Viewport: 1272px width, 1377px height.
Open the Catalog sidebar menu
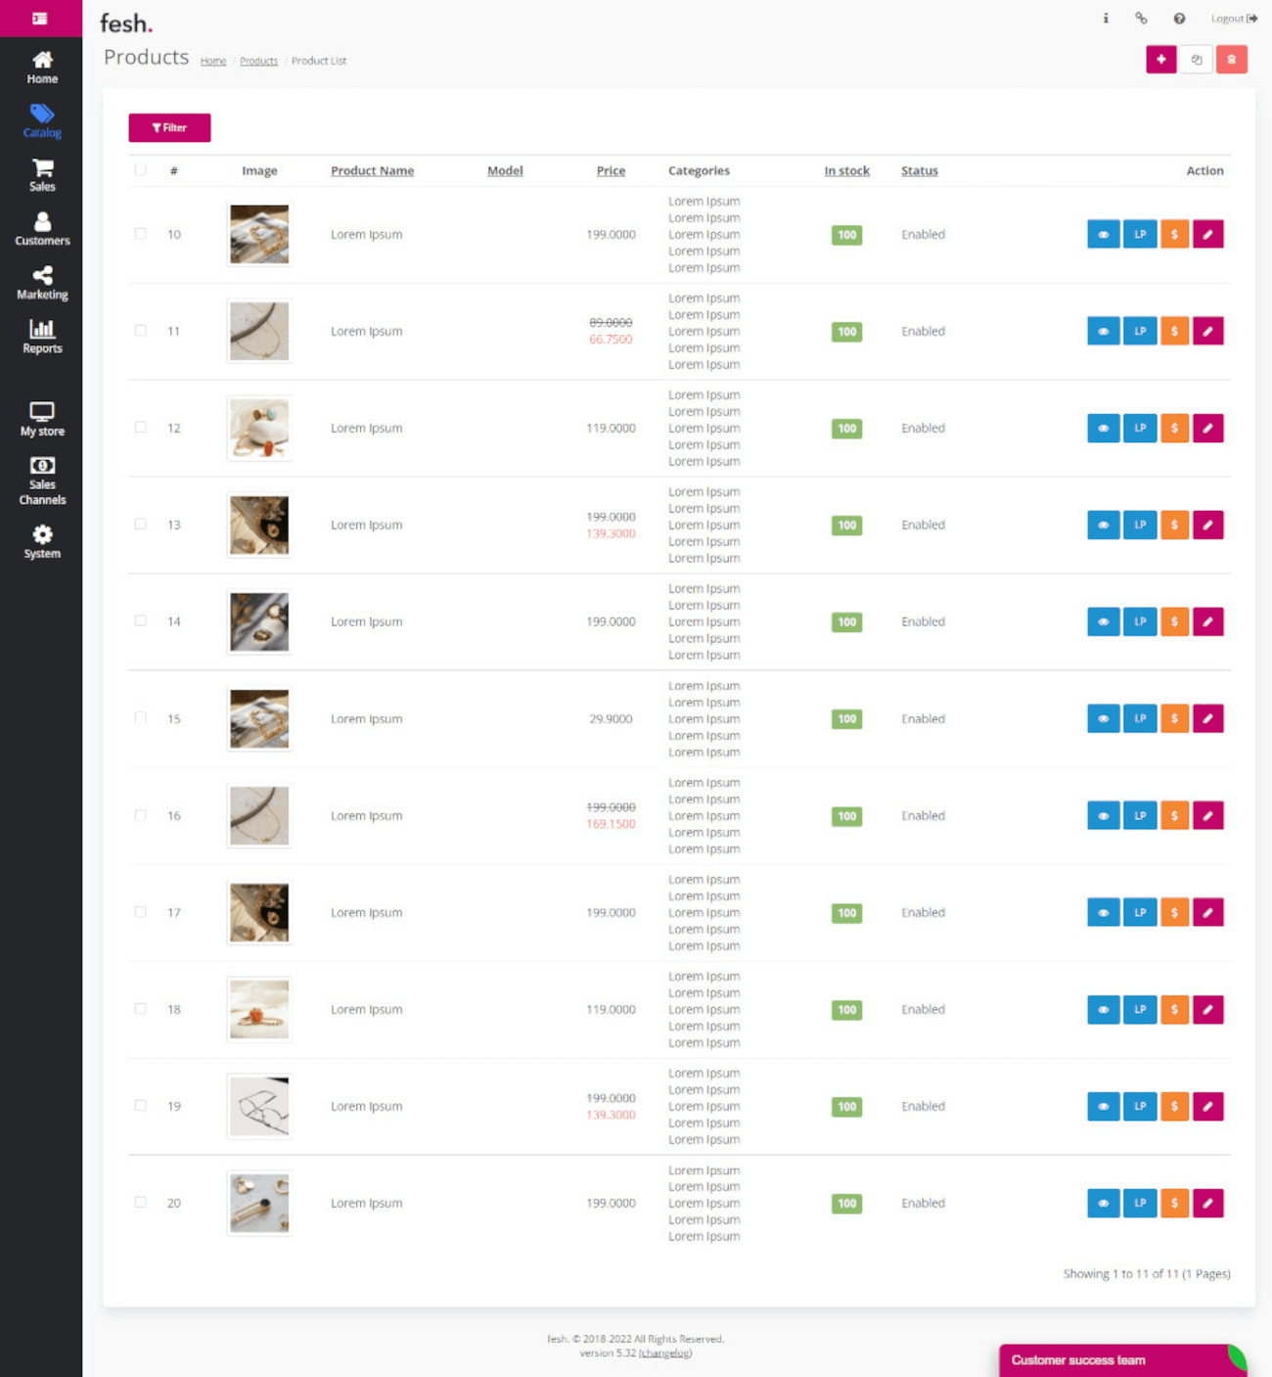tap(42, 120)
